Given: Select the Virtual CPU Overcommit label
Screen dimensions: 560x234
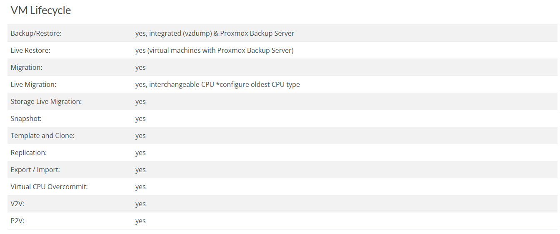Looking at the screenshot, I should click(49, 187).
